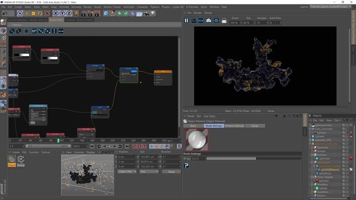The width and height of the screenshot is (356, 200).
Task: Open the Material Settings tab
Action: coord(235,126)
